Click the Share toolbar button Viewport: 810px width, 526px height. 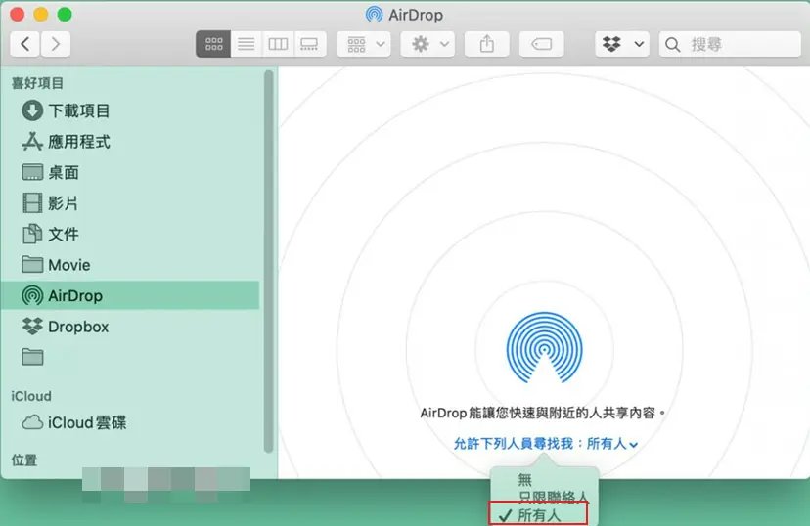click(x=486, y=44)
